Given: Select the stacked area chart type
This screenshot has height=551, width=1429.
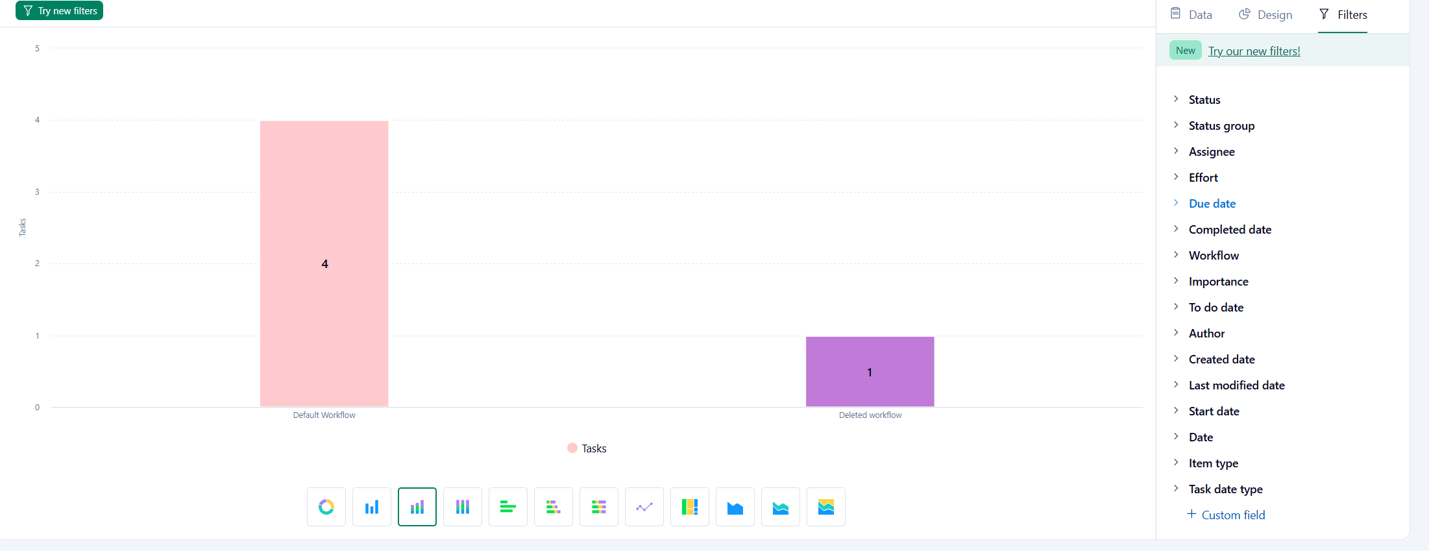Looking at the screenshot, I should click(x=781, y=507).
